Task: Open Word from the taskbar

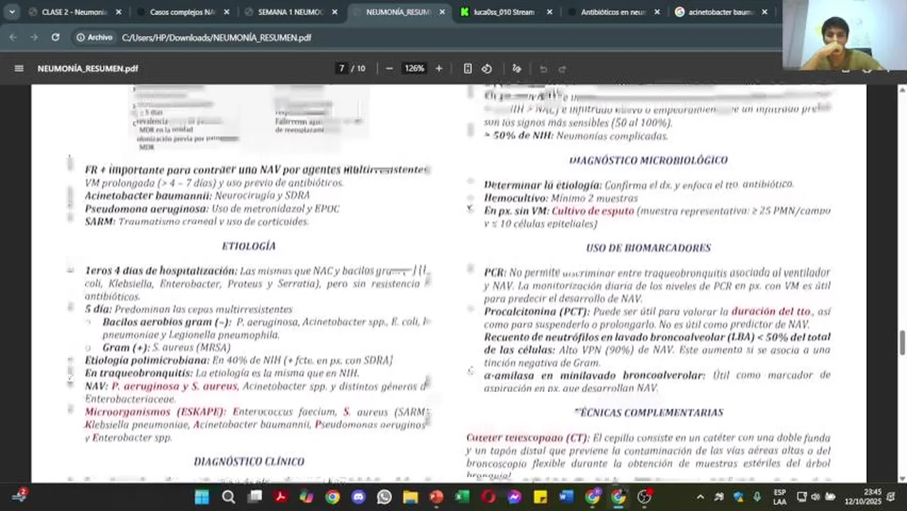Action: pyautogui.click(x=566, y=497)
